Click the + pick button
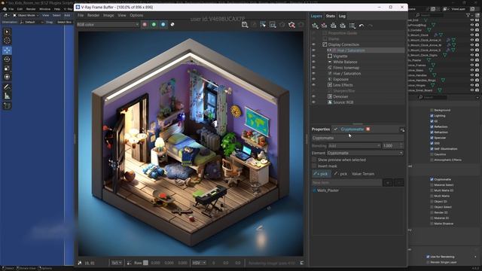The height and width of the screenshot is (271, 482). 321,174
